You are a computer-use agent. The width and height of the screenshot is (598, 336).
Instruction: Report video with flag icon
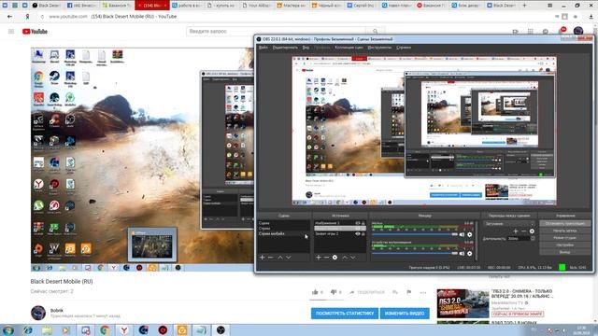click(409, 292)
